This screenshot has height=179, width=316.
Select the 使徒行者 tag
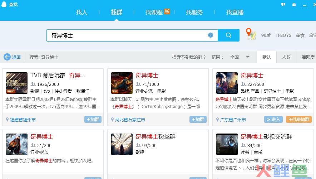63,91
